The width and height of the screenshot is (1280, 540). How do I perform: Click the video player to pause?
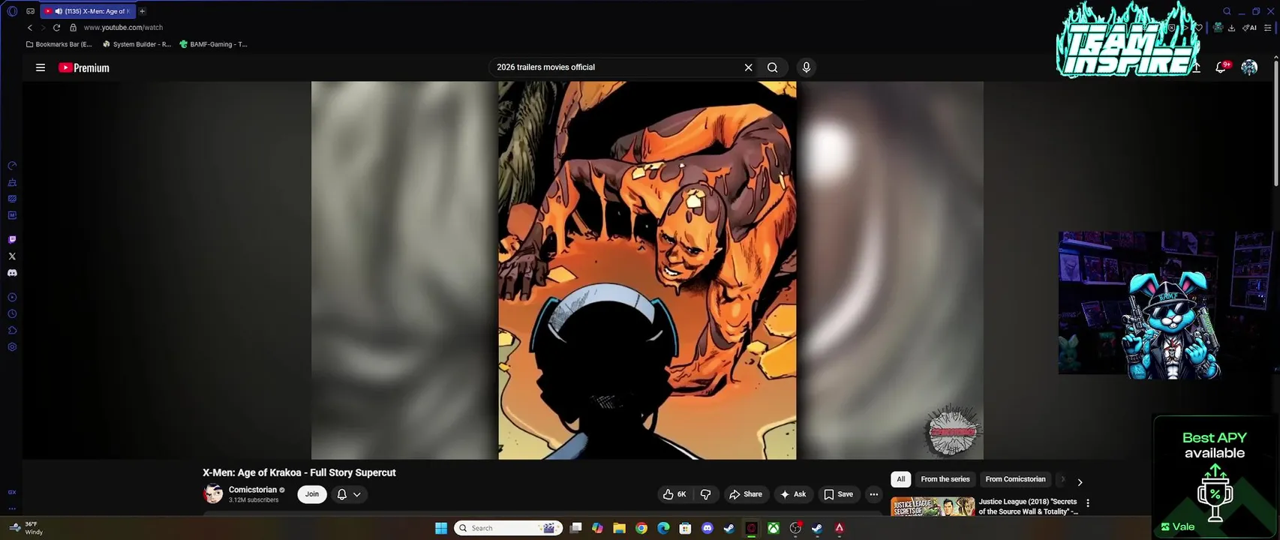point(648,270)
